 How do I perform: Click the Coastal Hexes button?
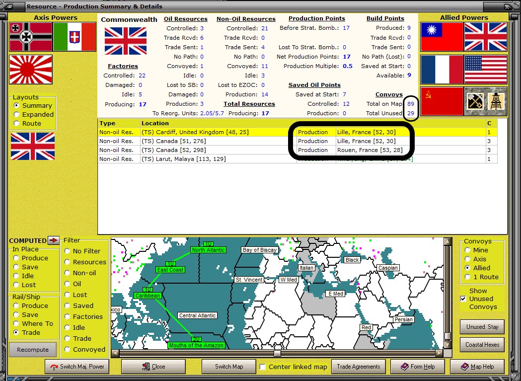tap(482, 345)
